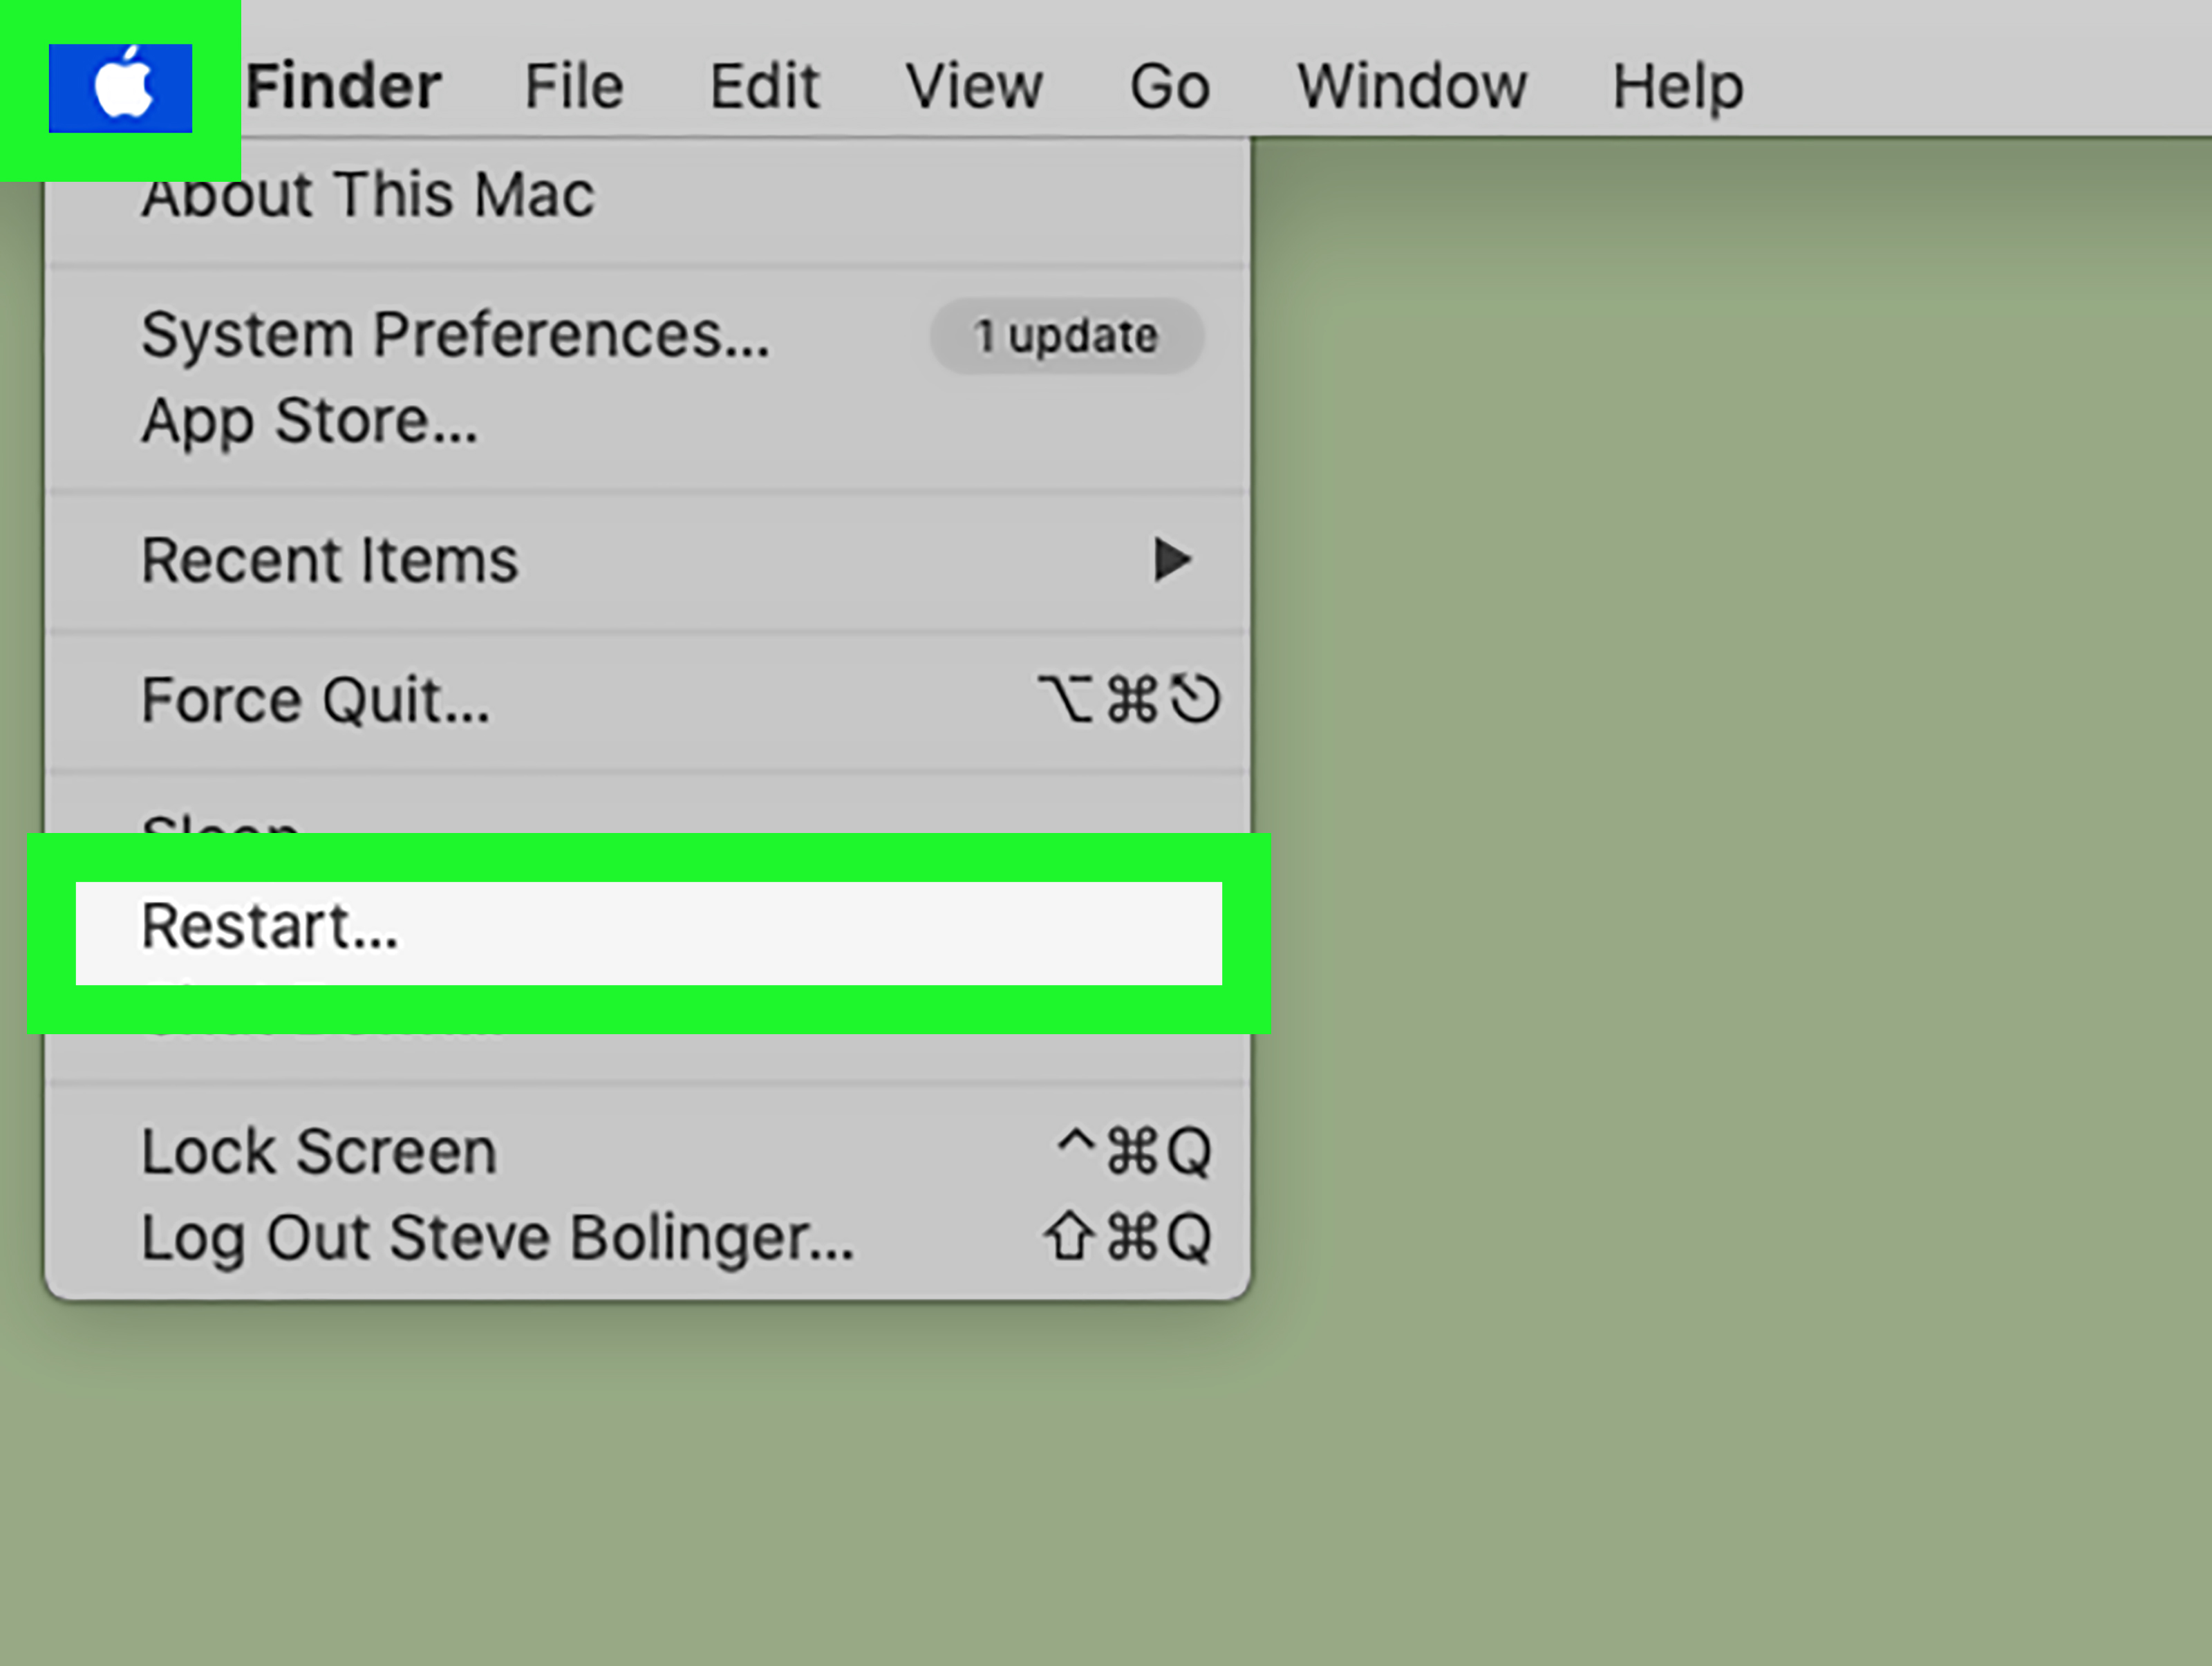Click the 1 update badge

(1066, 336)
